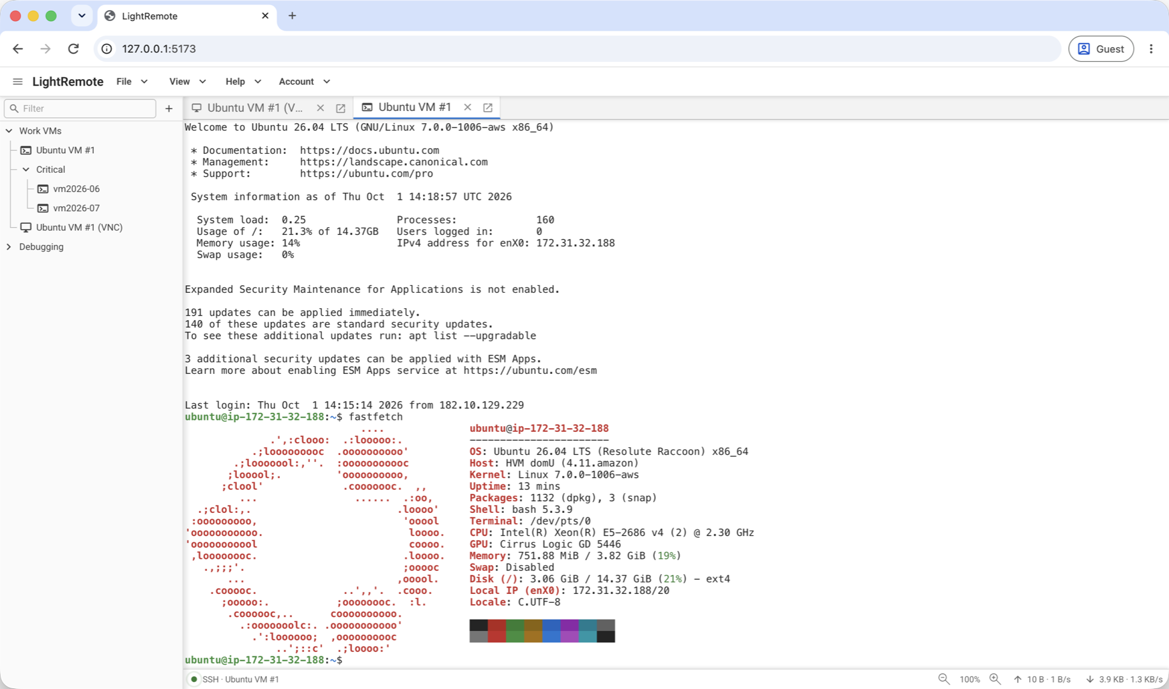1169x689 pixels.
Task: Click the browser reload button
Action: 73,48
